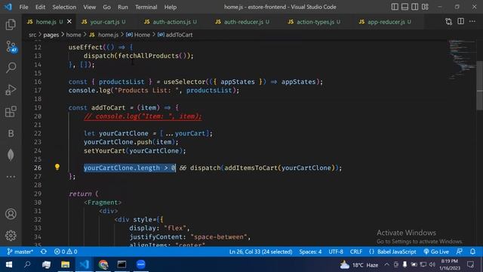Image resolution: width=483 pixels, height=272 pixels.
Task: Click Home symbol breadcrumb
Action: [x=138, y=35]
